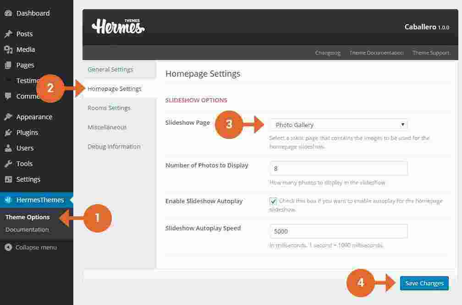Screen dimensions: 462x305
Task: View the Debug Information tab
Action: click(114, 146)
